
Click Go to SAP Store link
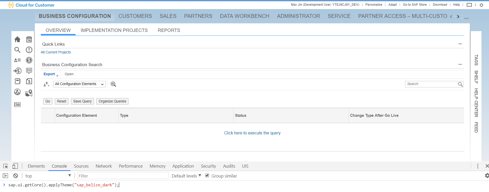(x=415, y=5)
